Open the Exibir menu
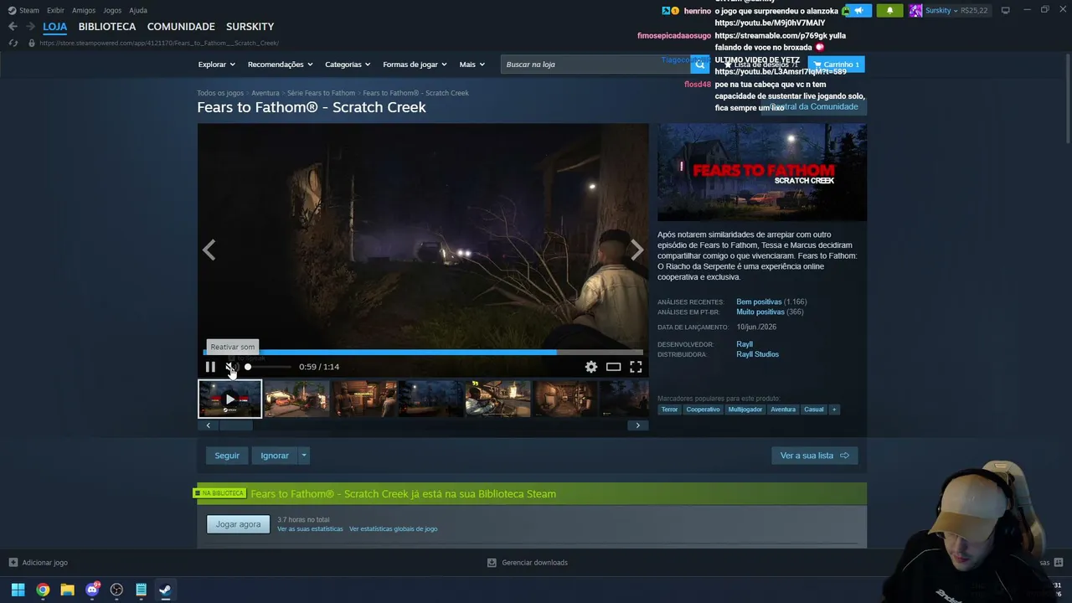Screen dimensions: 1072x603 point(55,10)
